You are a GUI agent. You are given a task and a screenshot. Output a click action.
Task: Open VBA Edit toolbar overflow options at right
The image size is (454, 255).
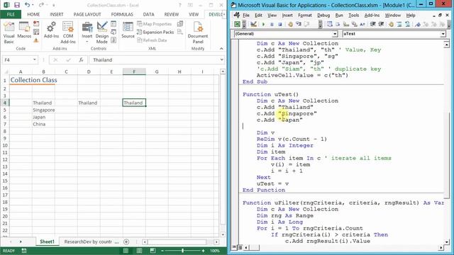pos(449,25)
